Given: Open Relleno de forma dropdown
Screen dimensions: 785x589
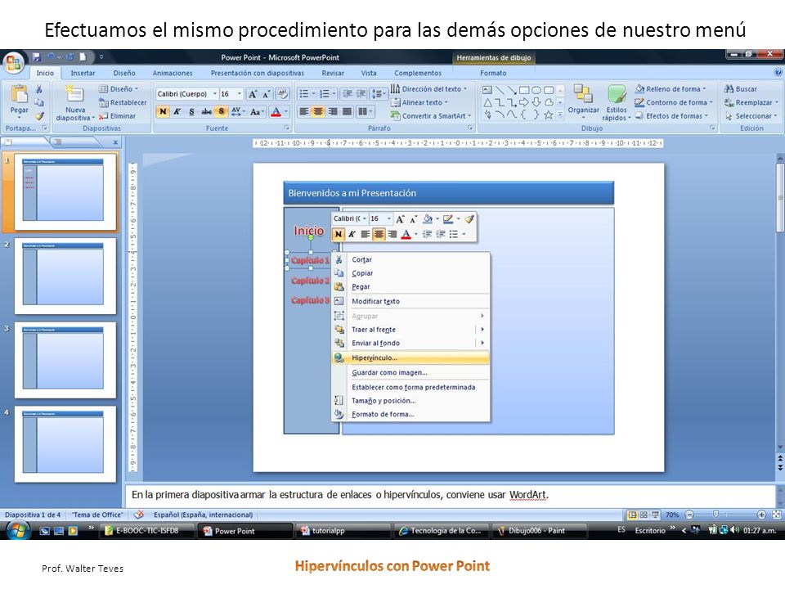Looking at the screenshot, I should 671,88.
